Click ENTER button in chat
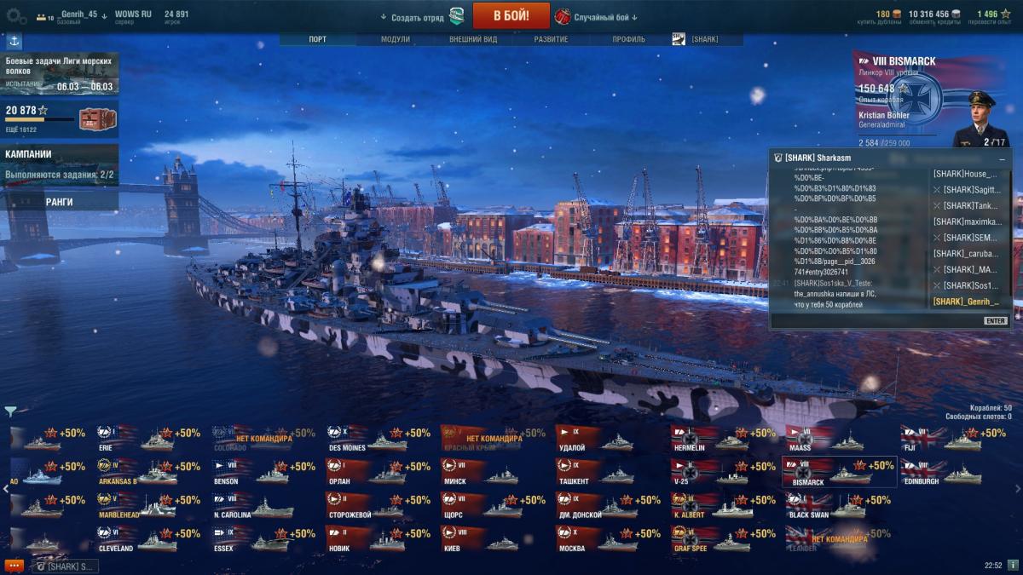 pos(995,321)
